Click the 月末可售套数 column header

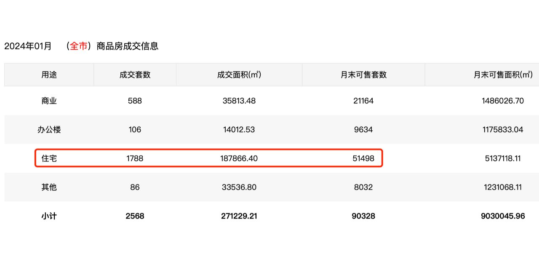pos(363,75)
